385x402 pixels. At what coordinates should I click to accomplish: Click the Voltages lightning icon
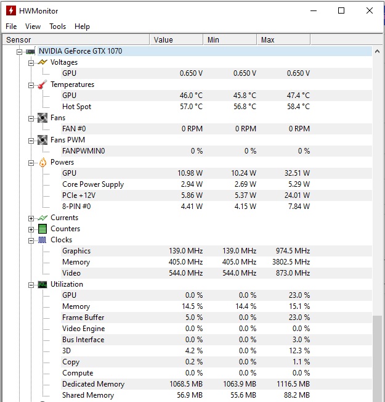tap(43, 62)
